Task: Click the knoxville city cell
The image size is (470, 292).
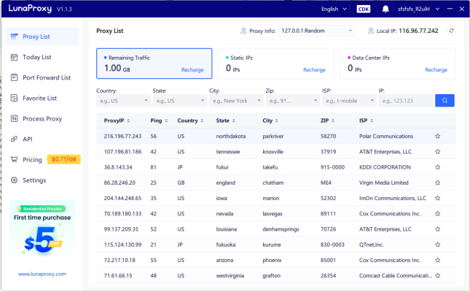Action: coord(273,152)
